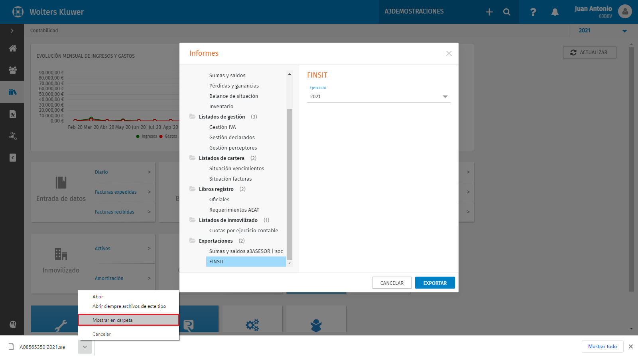
Task: Select the books library sidebar icon
Action: pos(13,92)
